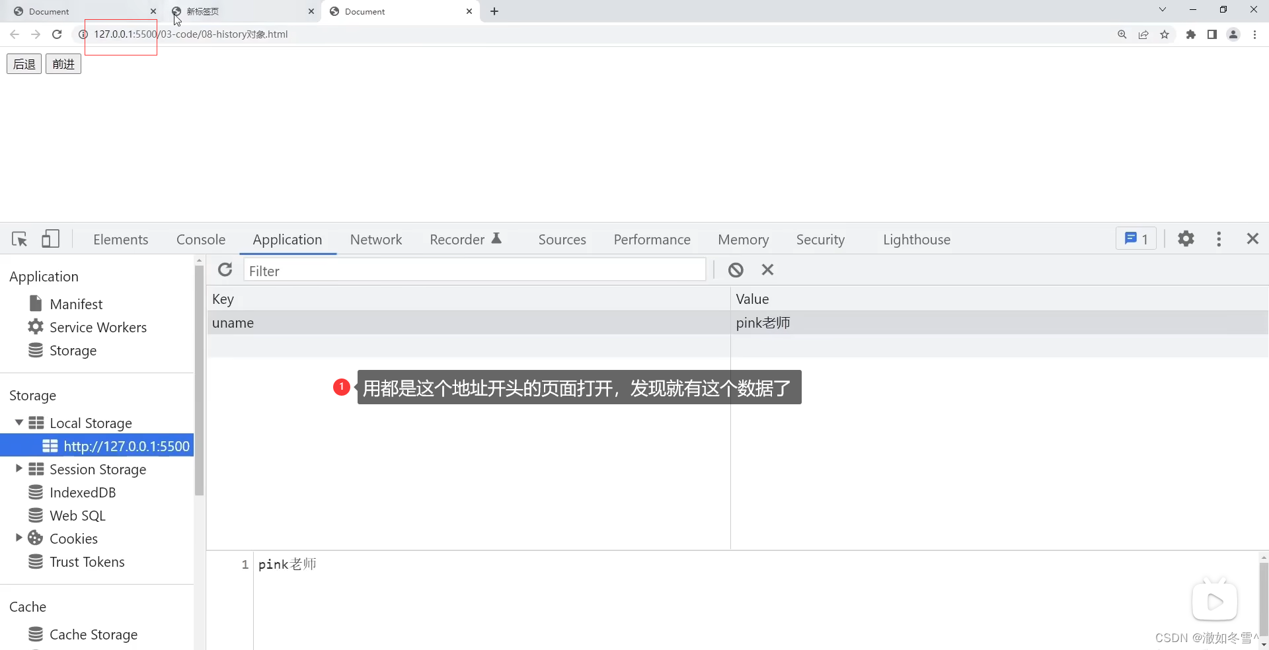The height and width of the screenshot is (650, 1269).
Task: Click the sidebar vertical scrollbar
Action: click(199, 380)
